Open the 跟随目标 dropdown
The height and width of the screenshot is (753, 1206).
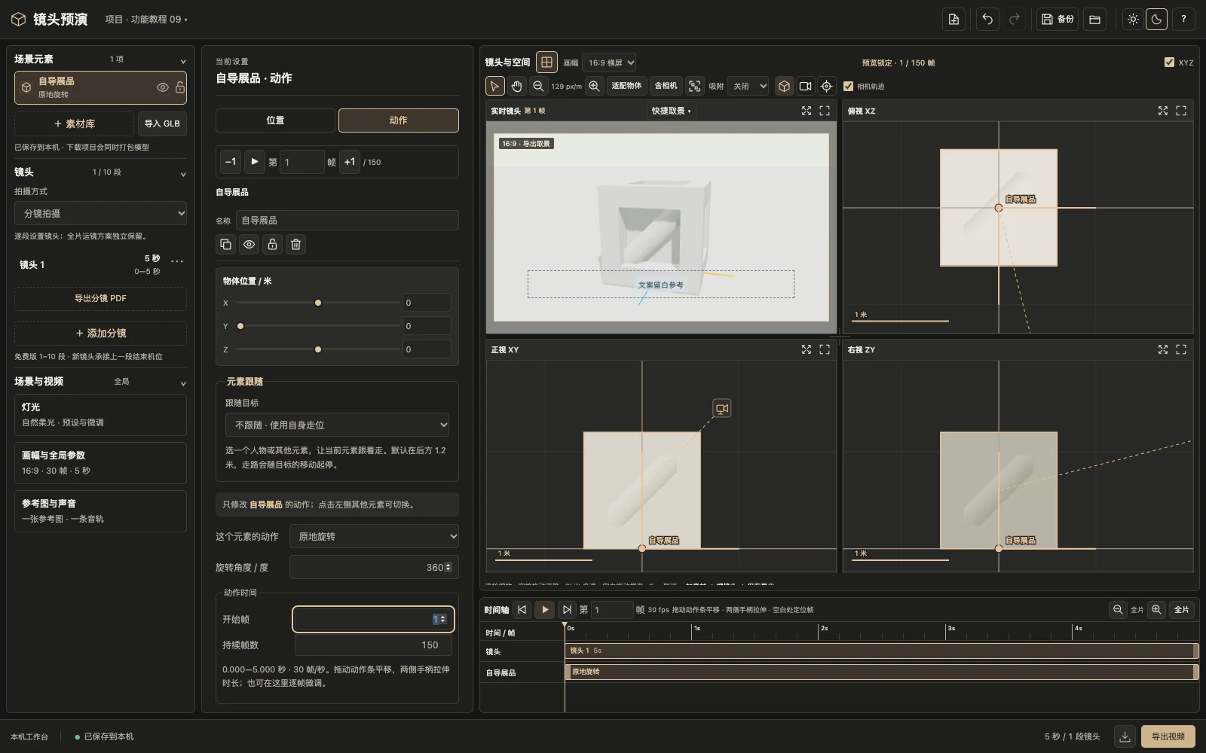click(337, 425)
